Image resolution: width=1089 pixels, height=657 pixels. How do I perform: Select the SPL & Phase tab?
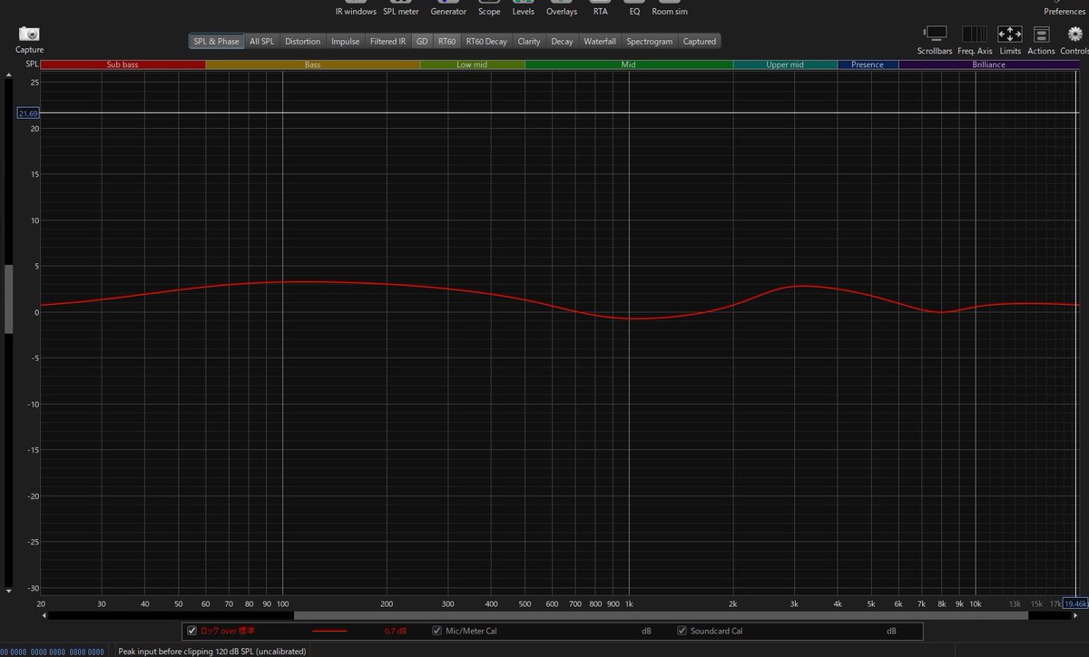click(216, 41)
